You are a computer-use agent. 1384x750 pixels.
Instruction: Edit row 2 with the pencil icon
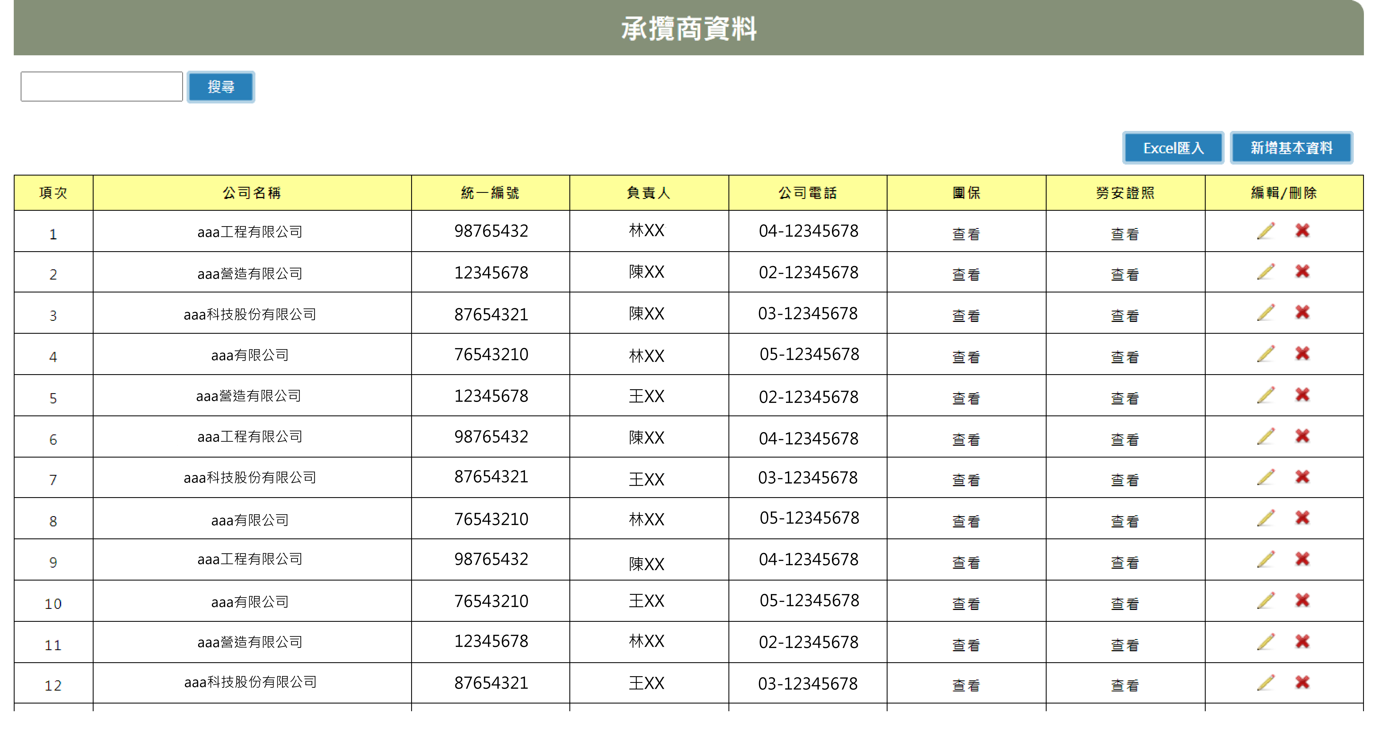(1266, 271)
